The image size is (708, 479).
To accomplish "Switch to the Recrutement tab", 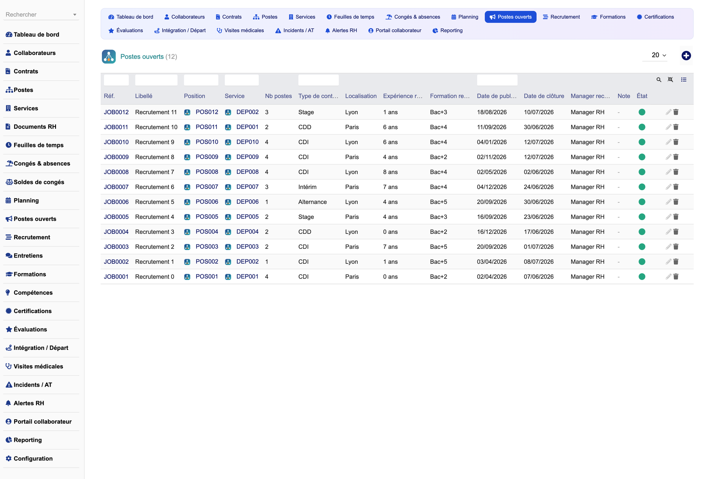I will pos(561,17).
